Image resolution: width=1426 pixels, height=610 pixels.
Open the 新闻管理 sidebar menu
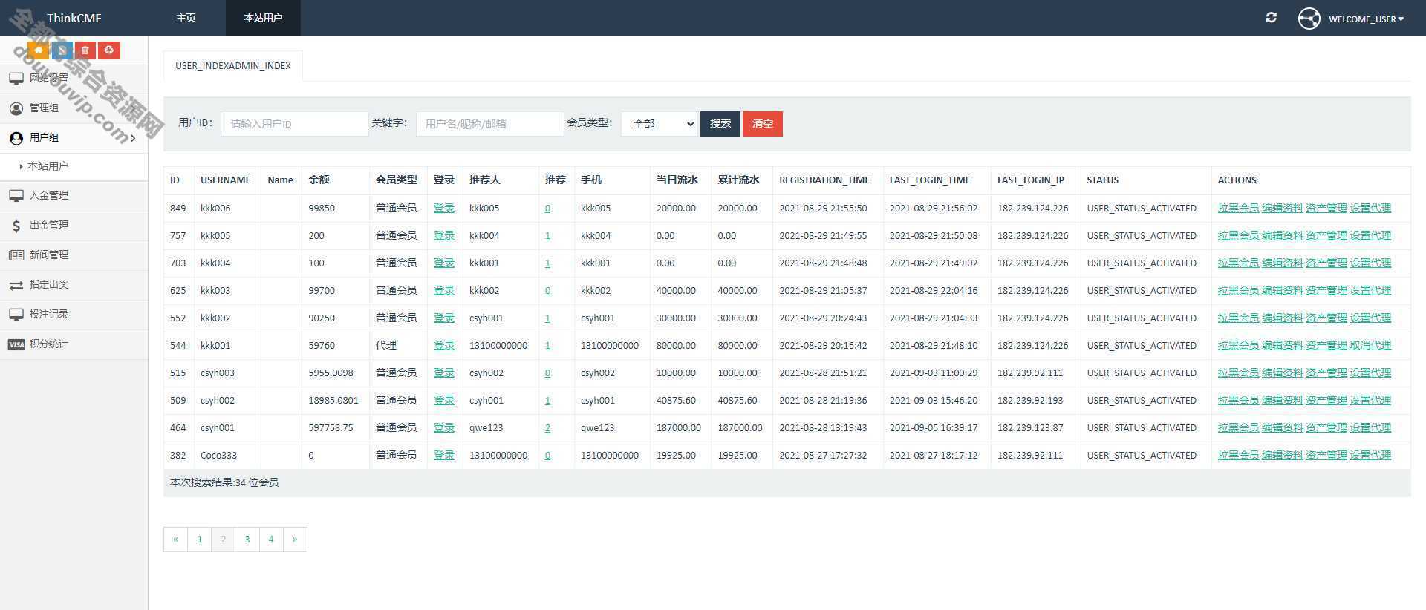click(74, 255)
